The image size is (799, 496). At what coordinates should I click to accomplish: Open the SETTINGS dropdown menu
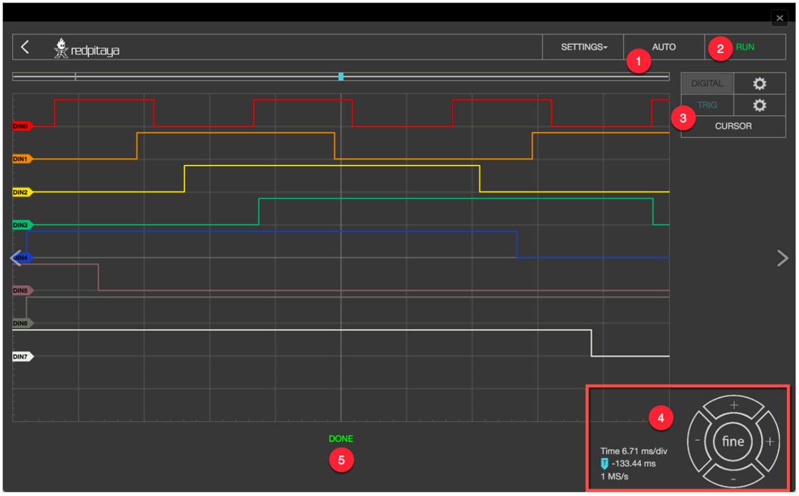(x=583, y=47)
